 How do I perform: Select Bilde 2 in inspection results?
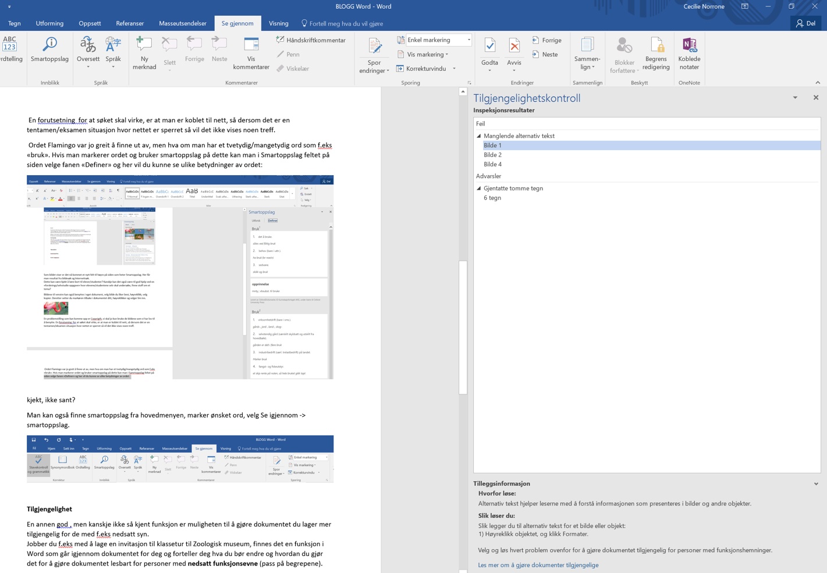[492, 155]
